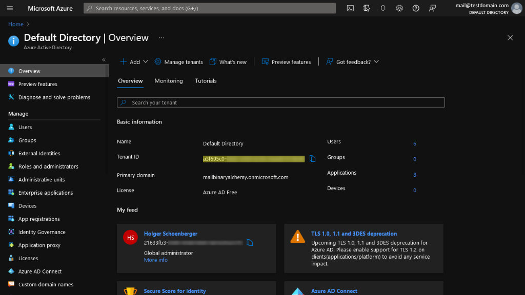Screen dimensions: 525x295
Task: Switch to the Overview tab
Action: point(130,81)
